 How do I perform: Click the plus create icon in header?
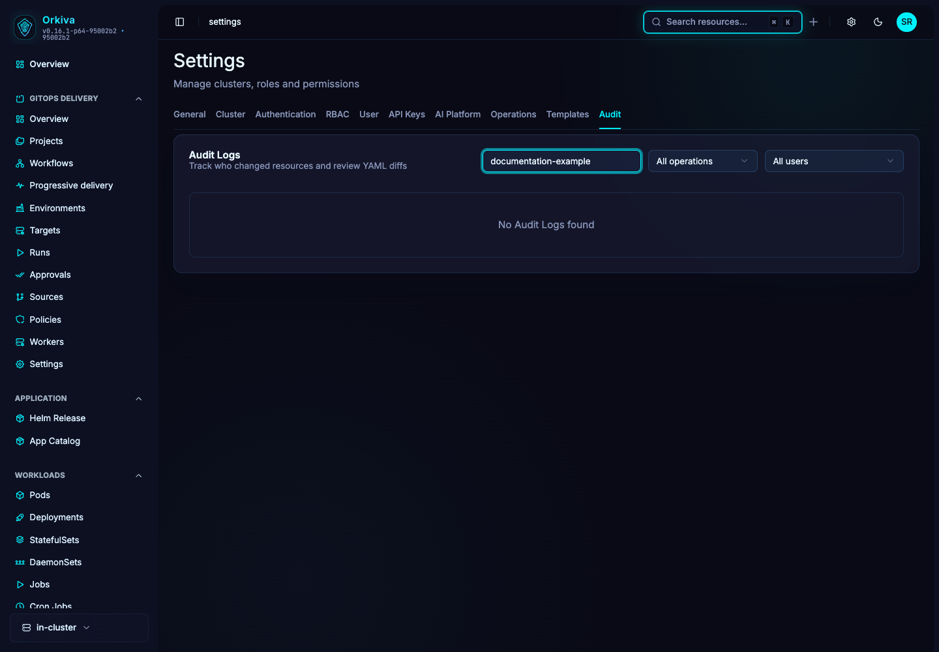point(814,22)
